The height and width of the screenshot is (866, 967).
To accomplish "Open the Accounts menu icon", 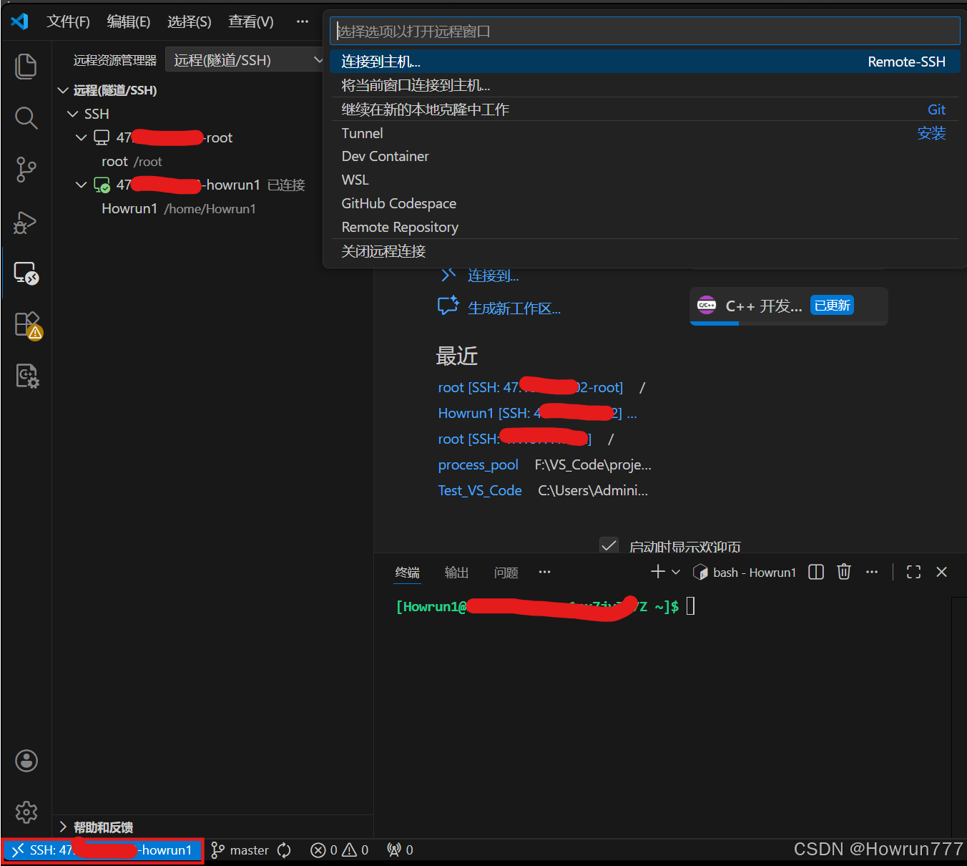I will coord(26,761).
